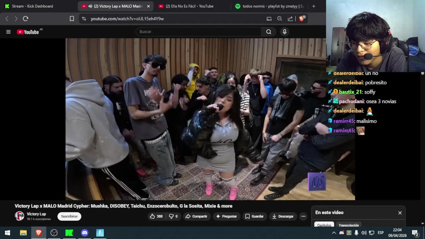425x239 pixels.
Task: Bookmark this page with the bookmark icon
Action: (72, 19)
